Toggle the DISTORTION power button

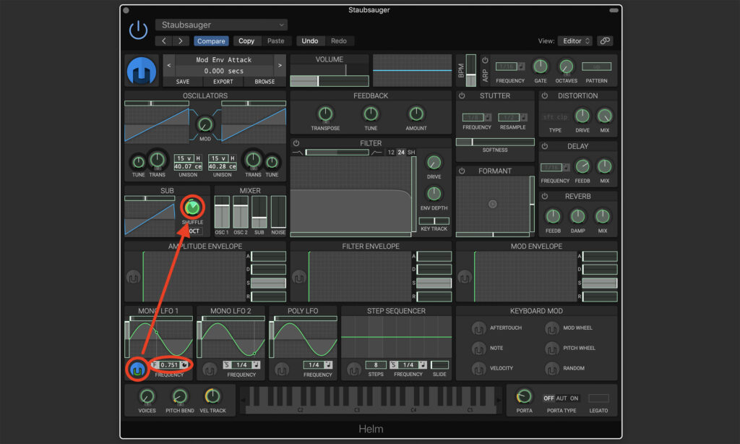click(x=545, y=96)
